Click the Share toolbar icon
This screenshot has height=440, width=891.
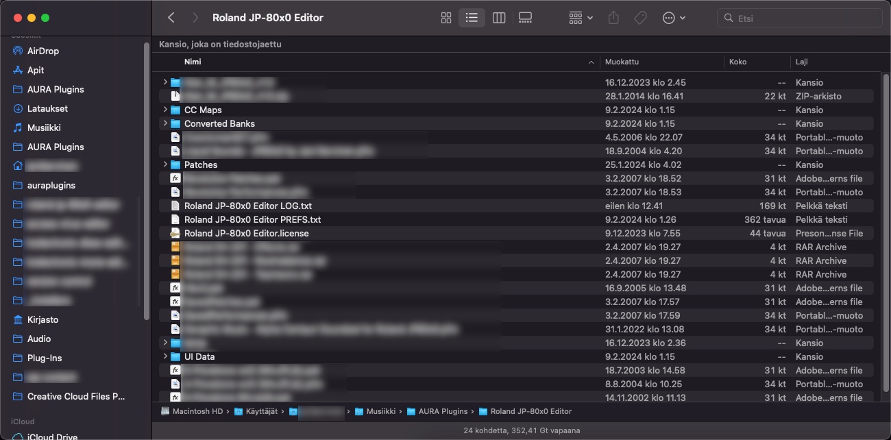click(613, 18)
